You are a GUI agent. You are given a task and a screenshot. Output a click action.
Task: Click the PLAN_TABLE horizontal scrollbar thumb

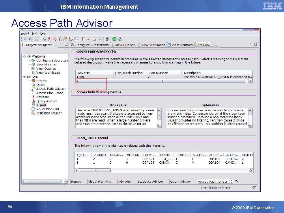pyautogui.click(x=95, y=170)
